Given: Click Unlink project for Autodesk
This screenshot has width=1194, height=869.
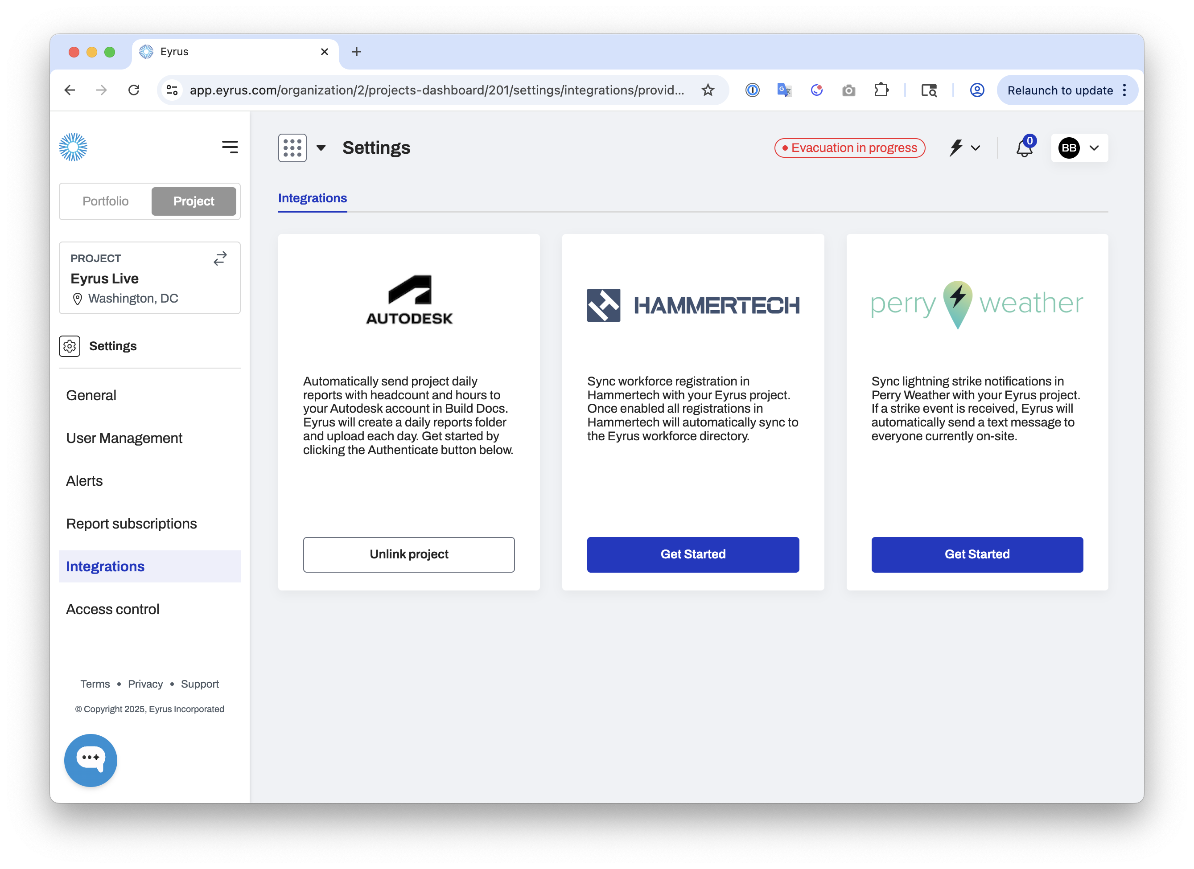Looking at the screenshot, I should coord(408,554).
